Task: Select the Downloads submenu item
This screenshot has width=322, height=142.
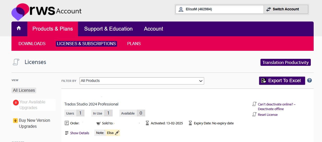Action: 32,44
